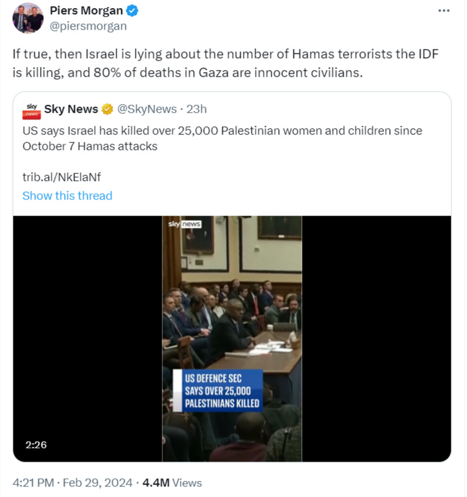The image size is (467, 497).
Task: Open the three-dot more options menu
Action: point(443,11)
